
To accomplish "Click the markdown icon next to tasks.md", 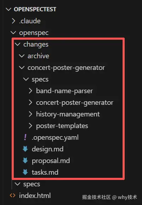I will (x=25, y=172).
